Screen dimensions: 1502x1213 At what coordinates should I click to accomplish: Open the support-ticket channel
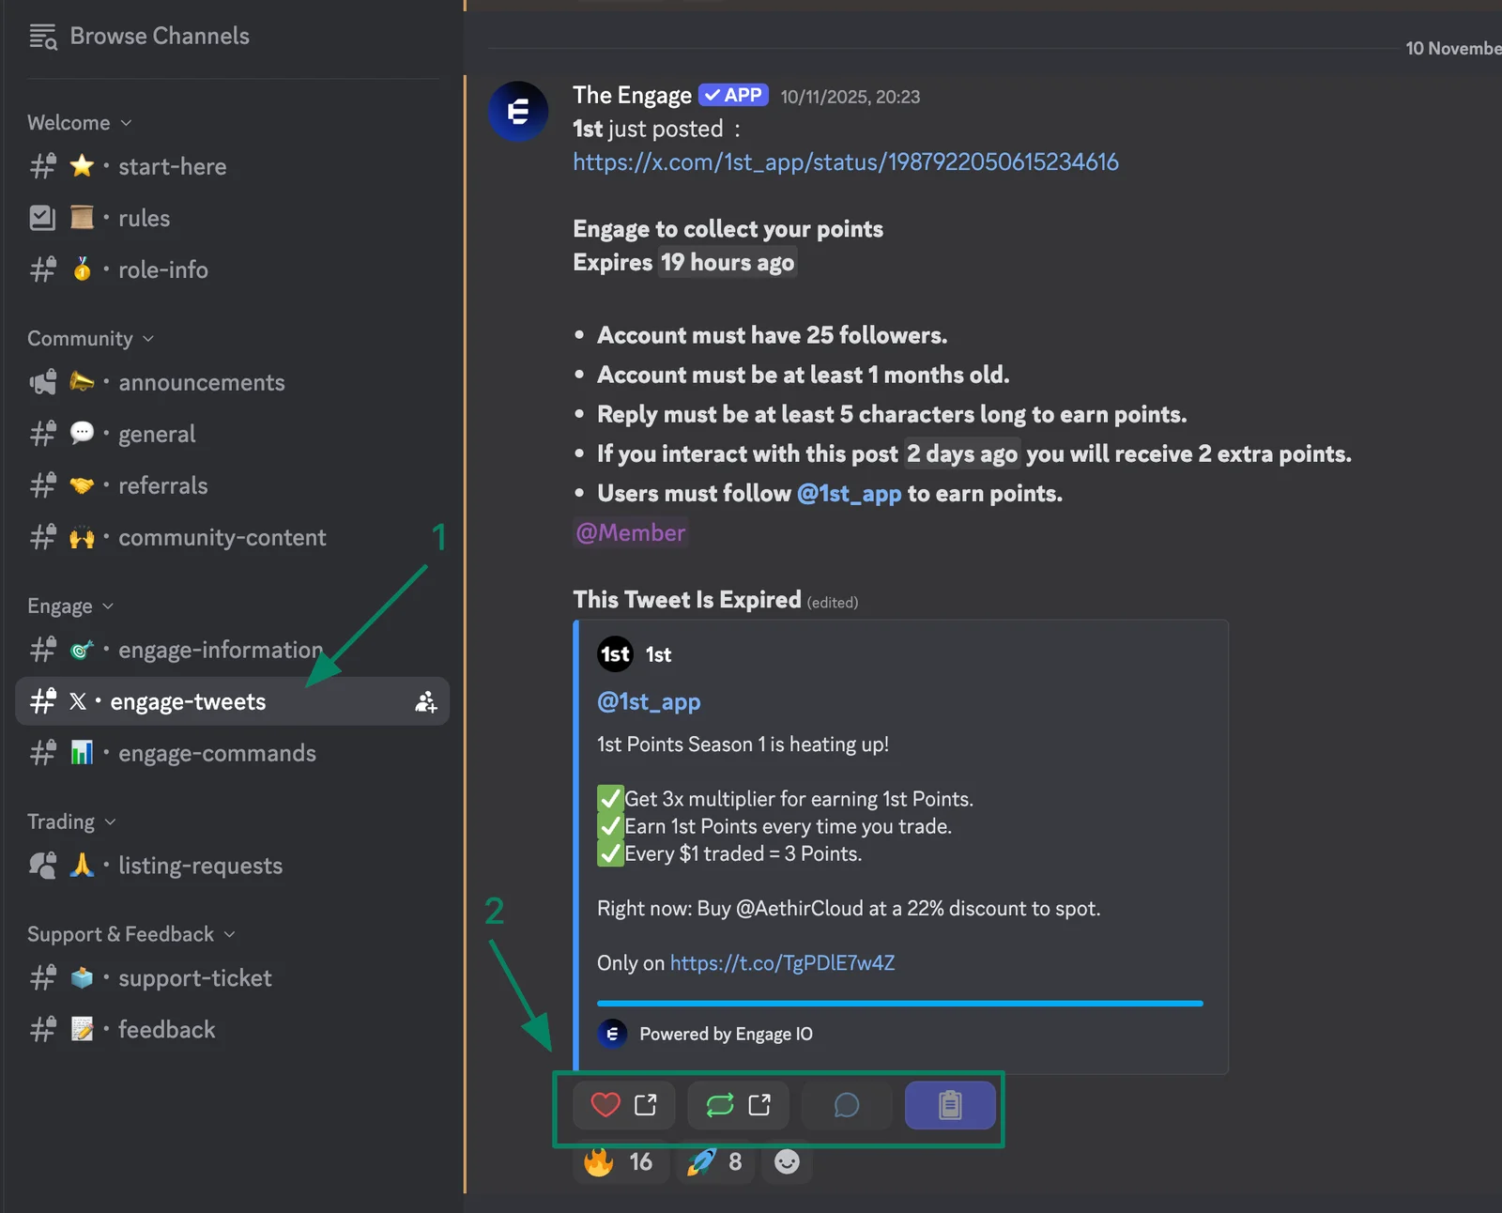pos(233,978)
